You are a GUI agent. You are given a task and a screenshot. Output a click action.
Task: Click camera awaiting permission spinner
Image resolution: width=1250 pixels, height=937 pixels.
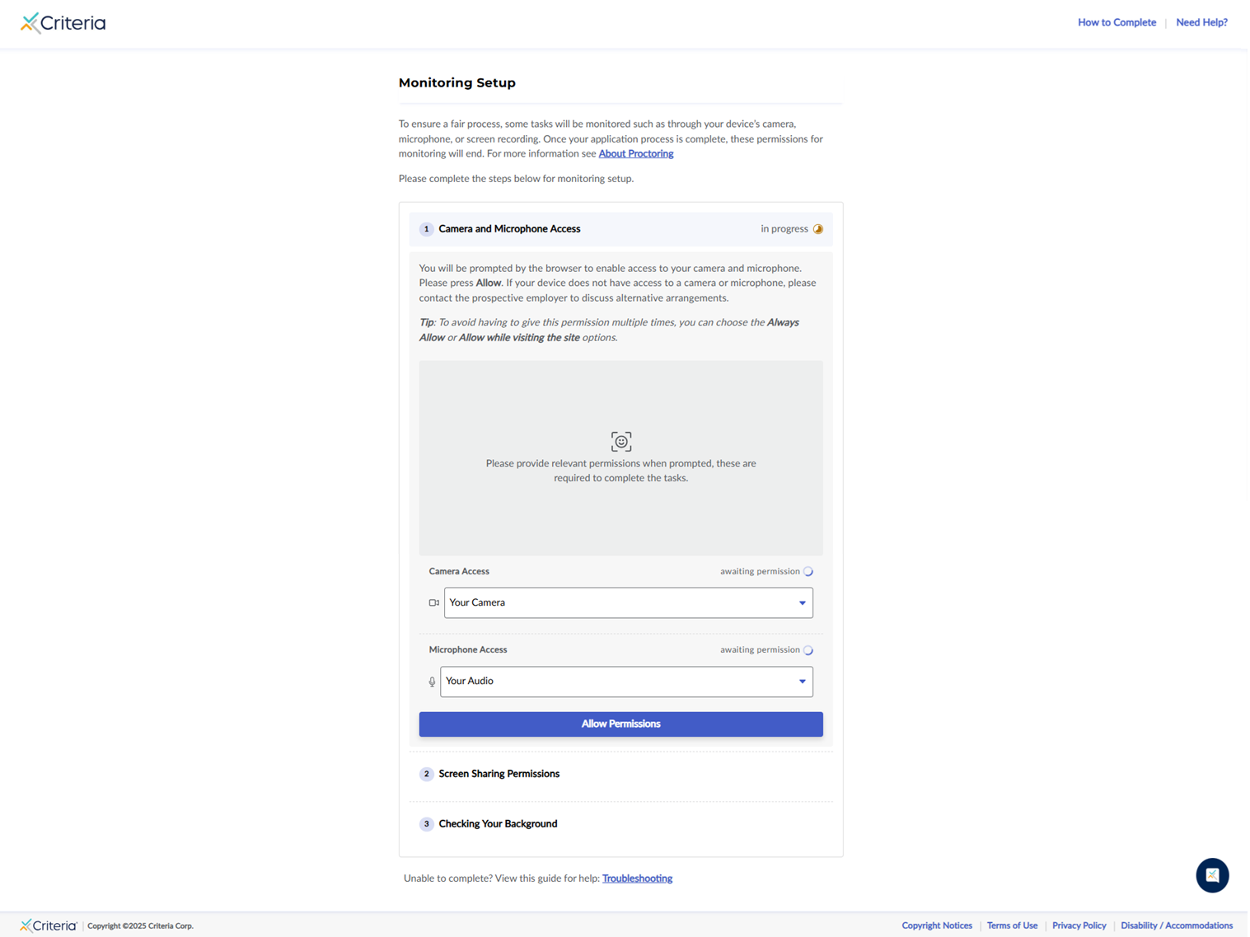[808, 572]
